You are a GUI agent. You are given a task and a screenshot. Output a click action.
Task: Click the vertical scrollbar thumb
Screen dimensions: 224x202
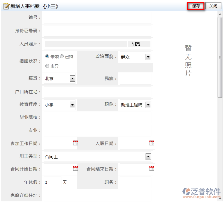tap(220, 57)
